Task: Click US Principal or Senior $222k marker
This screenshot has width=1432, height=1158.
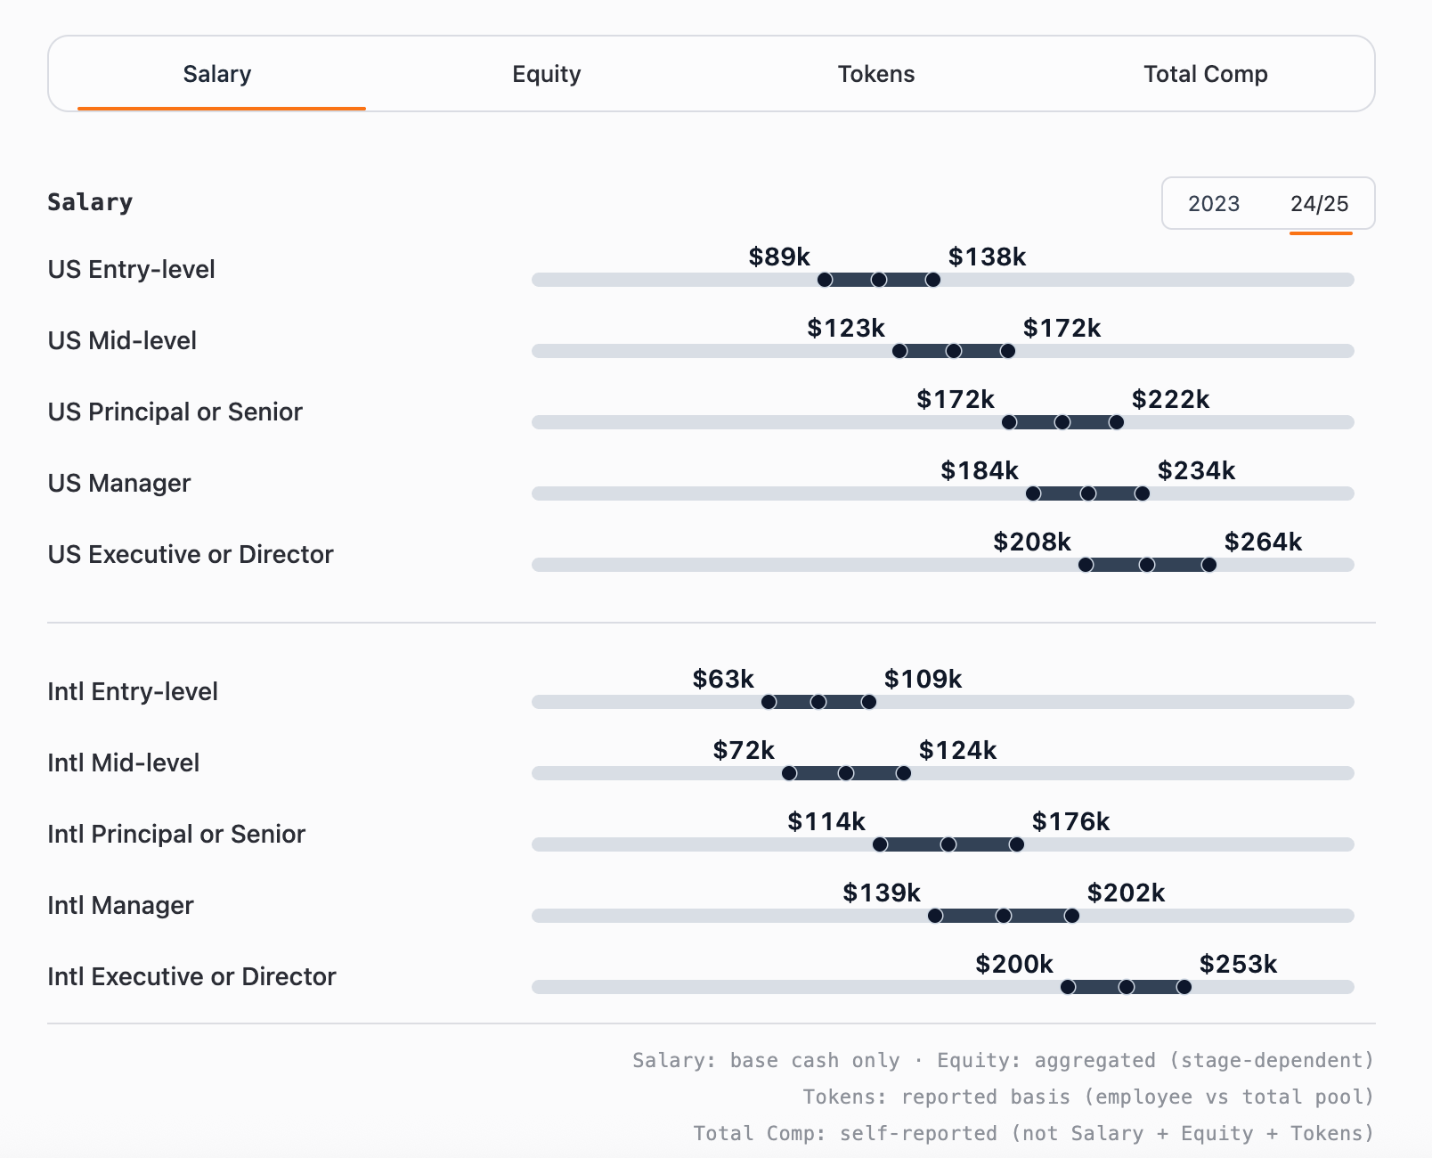Action: 1116,422
